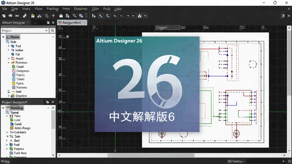Click the blue folder icon beside Caidr
This screenshot has width=292, height=164.
click(12, 124)
